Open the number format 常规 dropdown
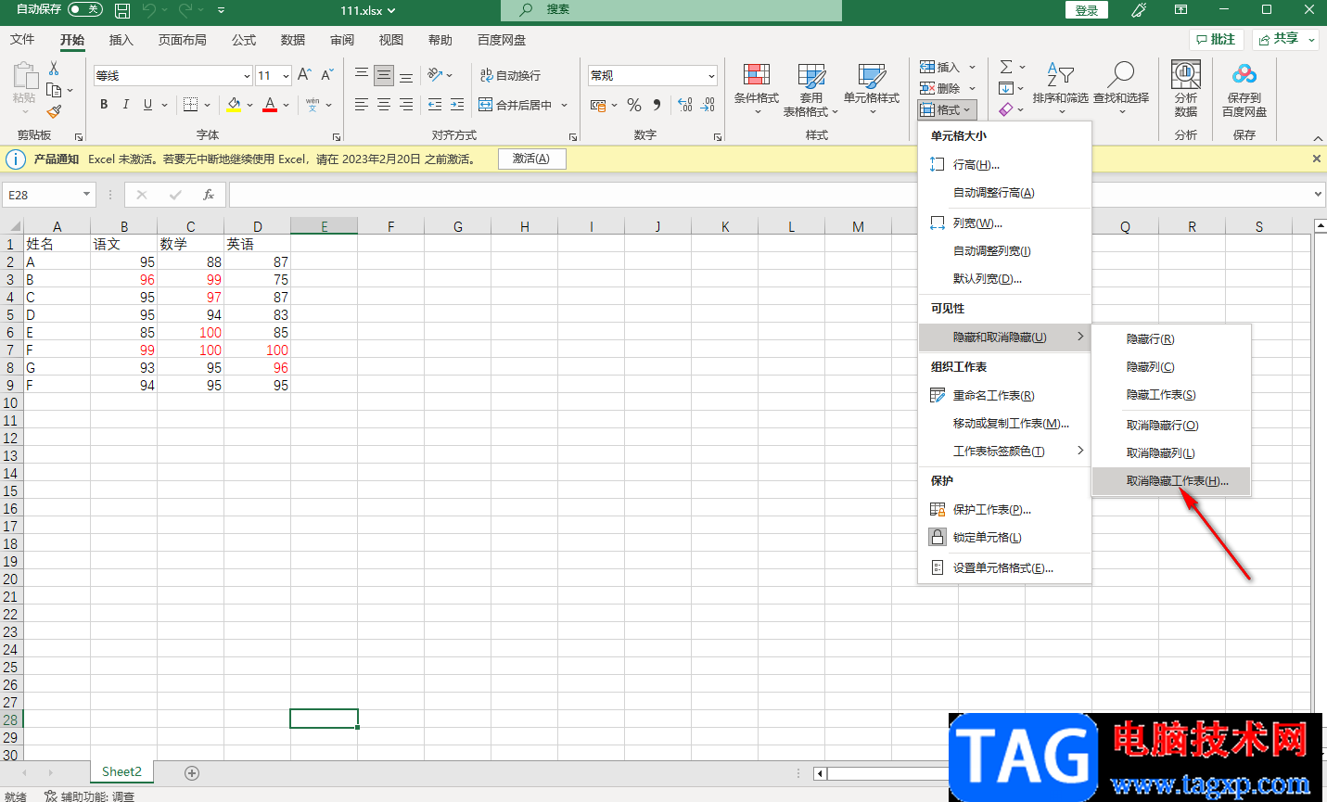The width and height of the screenshot is (1327, 802). pyautogui.click(x=711, y=76)
